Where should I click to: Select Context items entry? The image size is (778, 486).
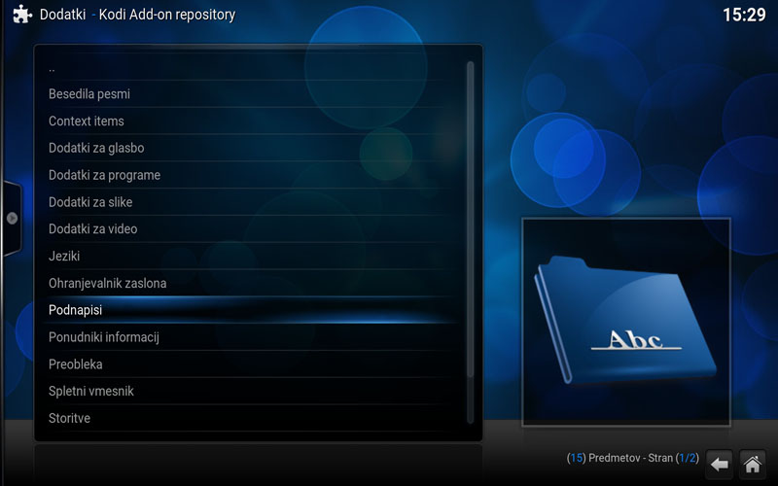click(87, 121)
